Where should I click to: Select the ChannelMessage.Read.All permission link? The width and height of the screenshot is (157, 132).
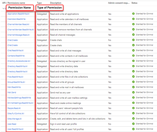(x=18, y=35)
